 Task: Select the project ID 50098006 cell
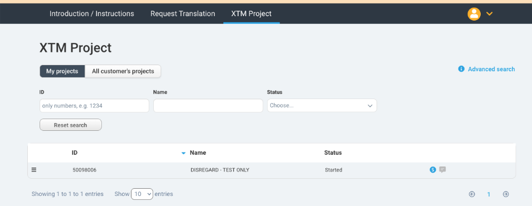tap(85, 170)
